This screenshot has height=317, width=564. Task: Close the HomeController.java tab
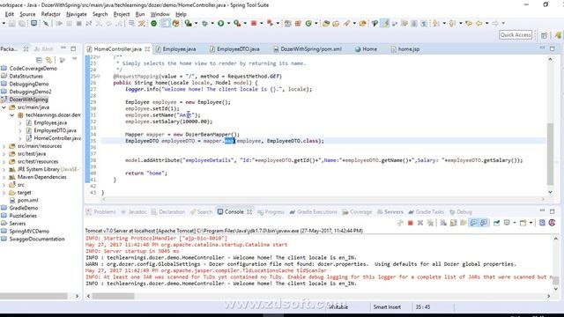(147, 49)
